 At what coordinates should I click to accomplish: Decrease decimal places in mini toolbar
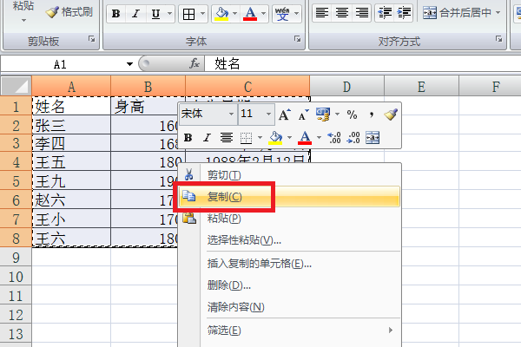point(353,137)
